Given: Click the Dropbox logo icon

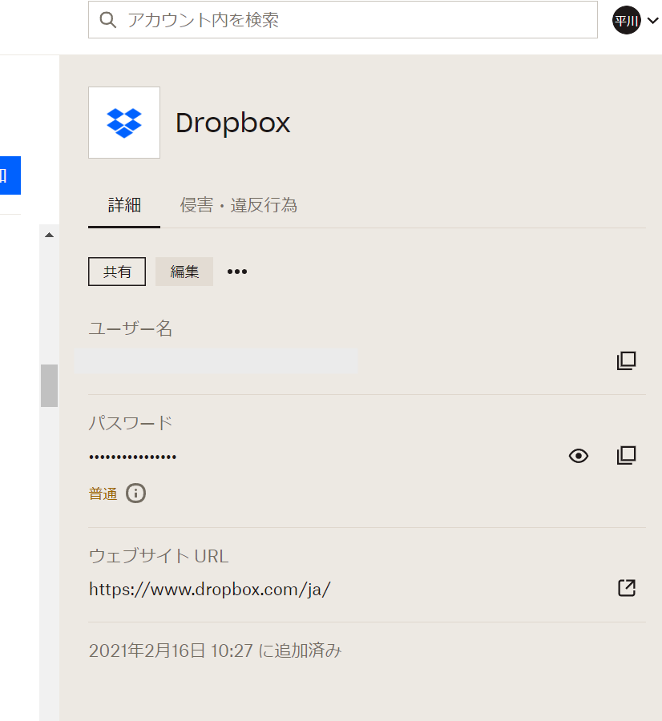Looking at the screenshot, I should 124,123.
